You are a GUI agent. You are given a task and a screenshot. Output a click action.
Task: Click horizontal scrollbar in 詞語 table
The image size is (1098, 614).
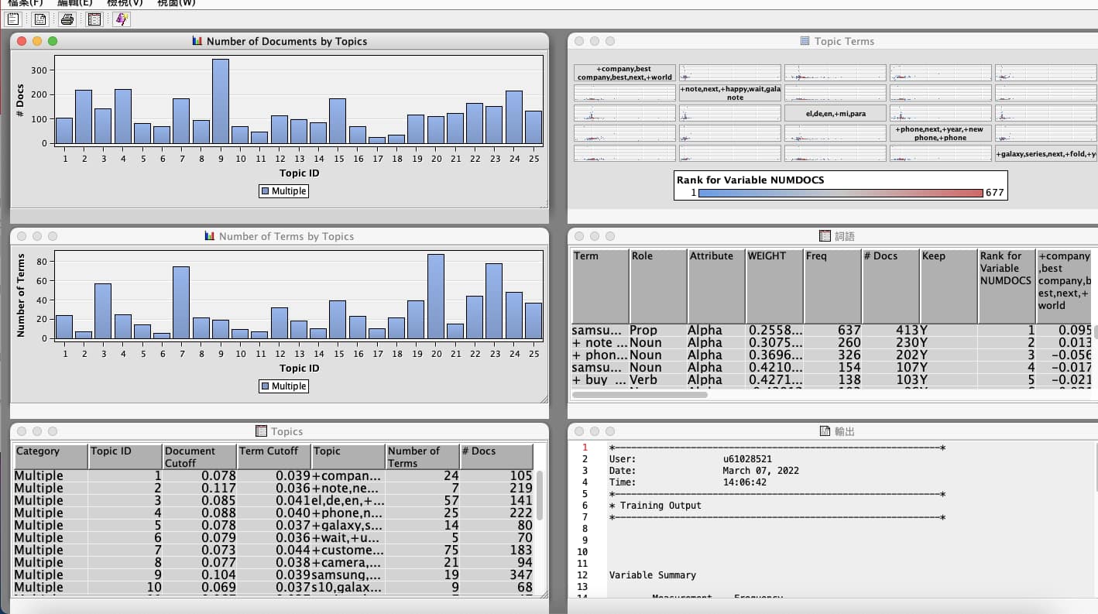(640, 395)
